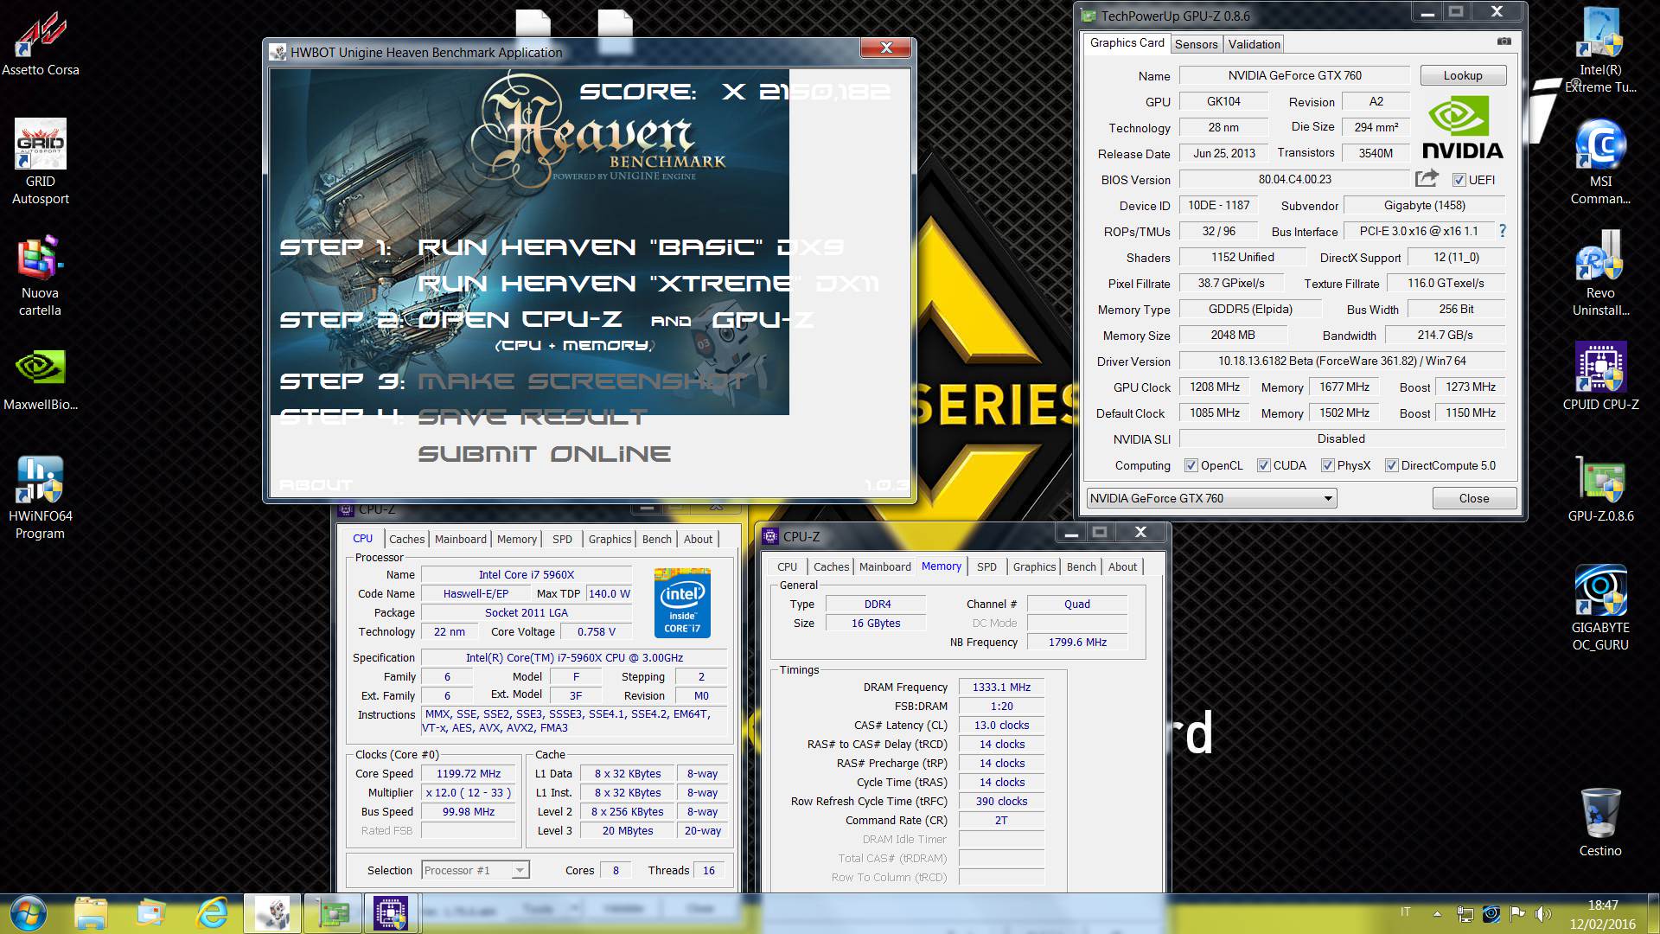Screen dimensions: 1660x934
Task: Open Assetto Corsa desktop shortcut
Action: [41, 43]
